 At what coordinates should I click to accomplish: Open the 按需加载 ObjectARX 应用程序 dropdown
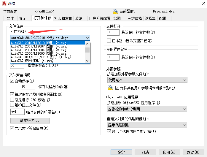tap(147, 109)
